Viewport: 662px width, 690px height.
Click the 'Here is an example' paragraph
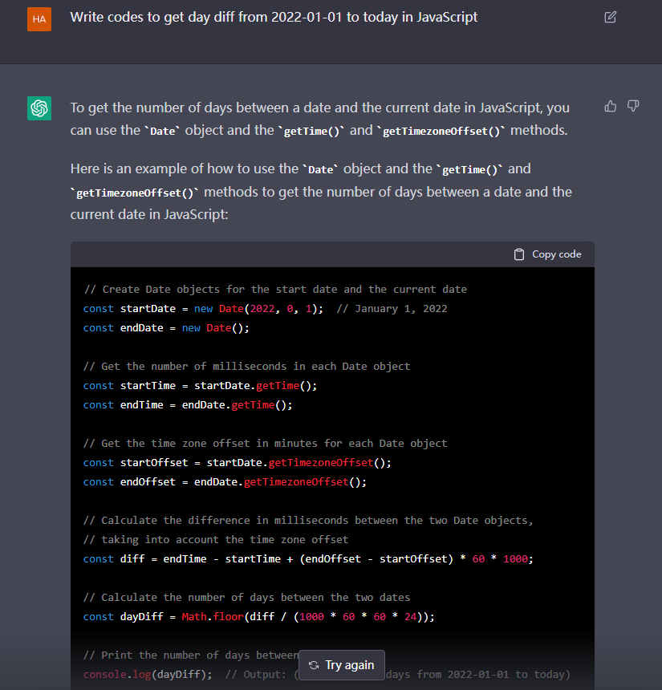tap(321, 192)
